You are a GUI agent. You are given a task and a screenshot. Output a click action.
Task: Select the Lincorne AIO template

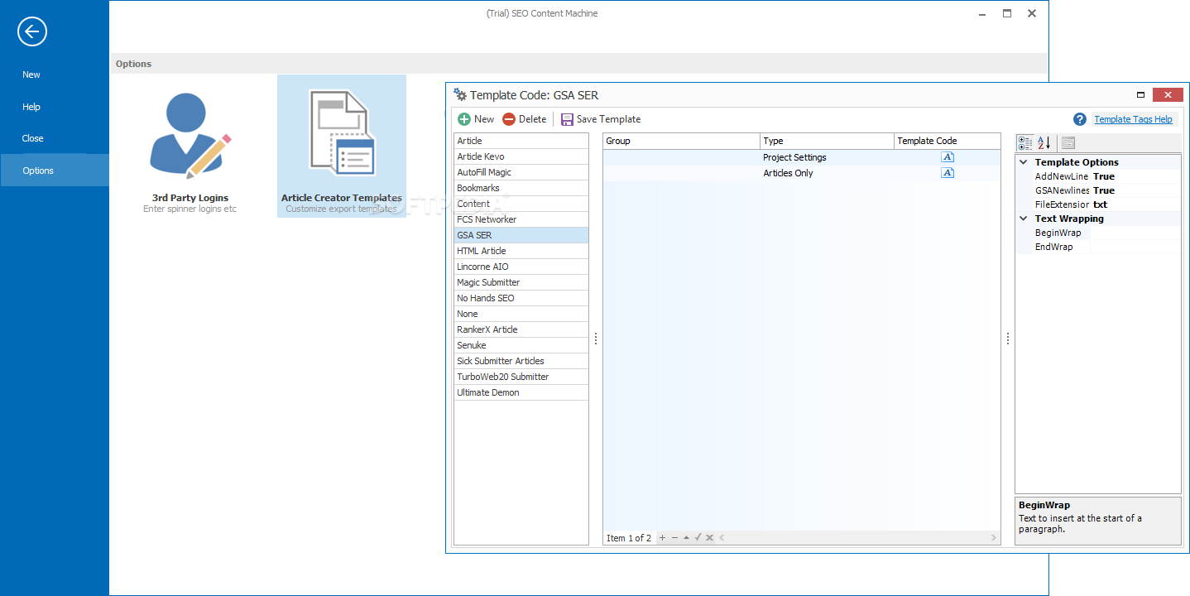521,267
